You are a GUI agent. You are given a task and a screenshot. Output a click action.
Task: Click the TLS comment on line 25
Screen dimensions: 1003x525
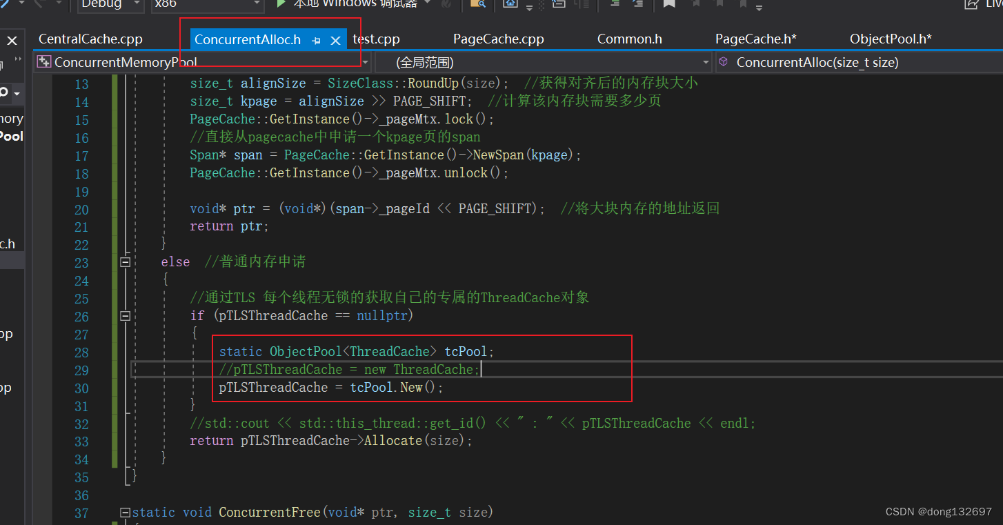[390, 298]
